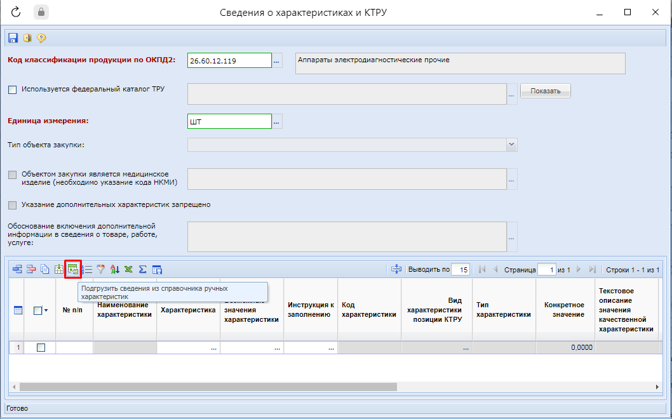
Task: Toggle 'Указание дополнительных характеристик запрещено' checkbox
Action: click(x=13, y=205)
